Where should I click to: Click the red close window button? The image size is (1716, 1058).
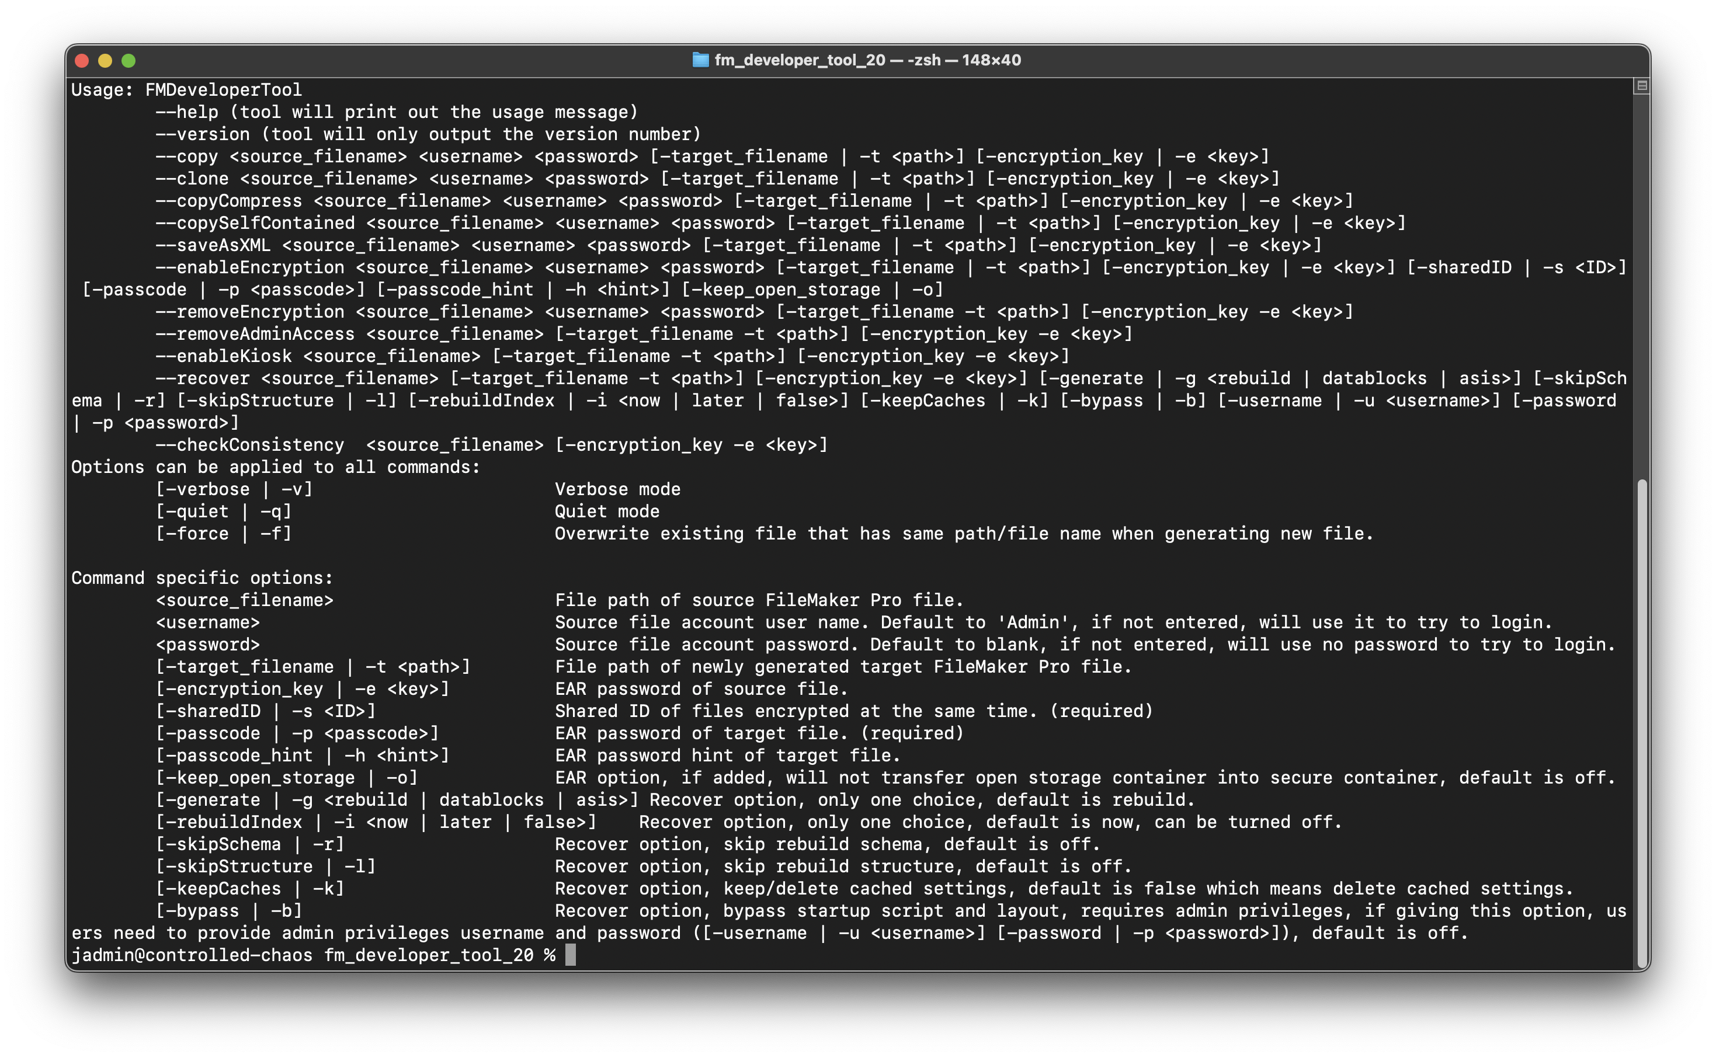[x=82, y=61]
